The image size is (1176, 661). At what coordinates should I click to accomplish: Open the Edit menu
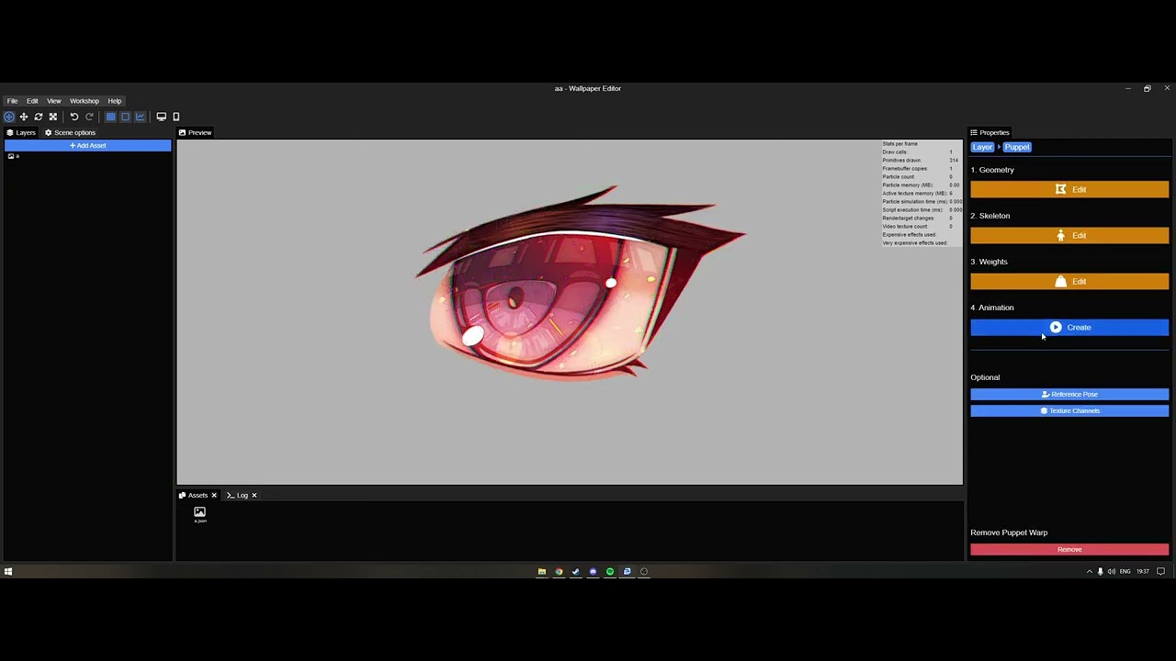pos(32,101)
